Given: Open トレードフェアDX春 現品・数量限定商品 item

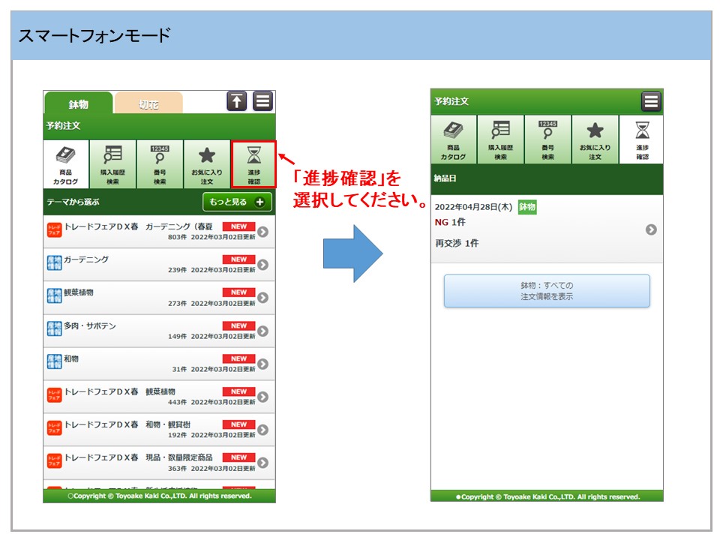Looking at the screenshot, I should [x=150, y=462].
